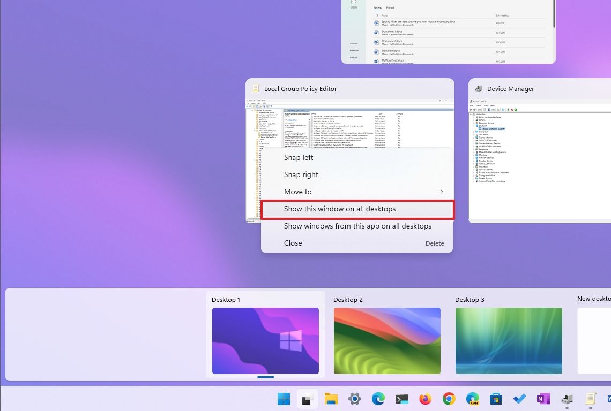Viewport: 611px width, 411px height.
Task: Enable 'Show this window on all desktops'
Action: tap(340, 209)
